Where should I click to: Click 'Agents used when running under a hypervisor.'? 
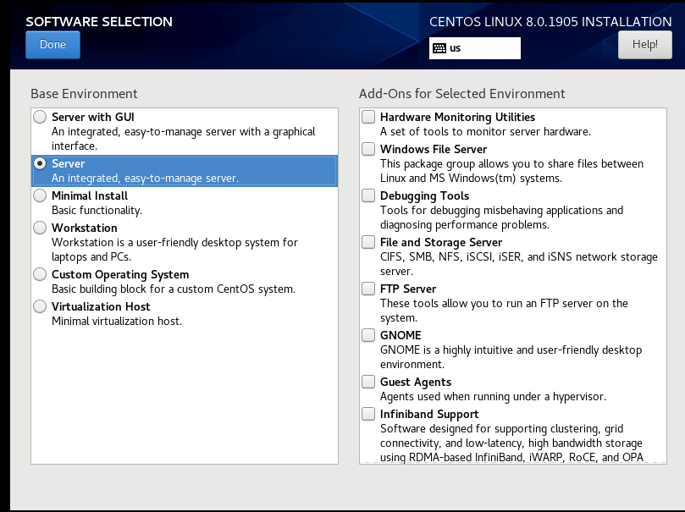(494, 397)
